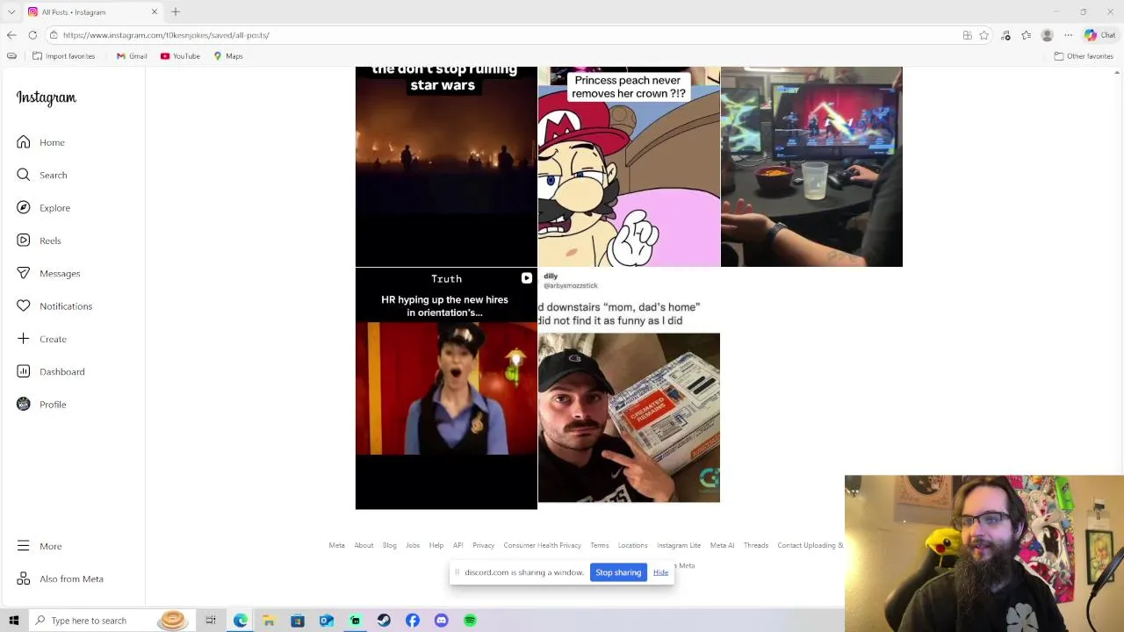Open the Favorites list toolbar icon

pyautogui.click(x=1026, y=35)
